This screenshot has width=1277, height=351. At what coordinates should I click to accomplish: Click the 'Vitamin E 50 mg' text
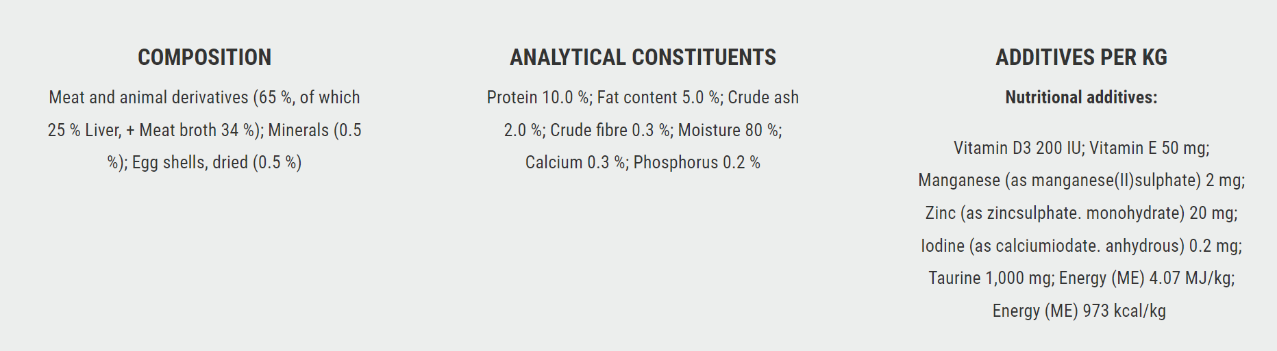(1148, 148)
